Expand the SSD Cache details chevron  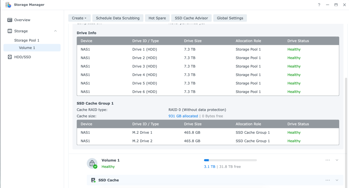(x=337, y=180)
